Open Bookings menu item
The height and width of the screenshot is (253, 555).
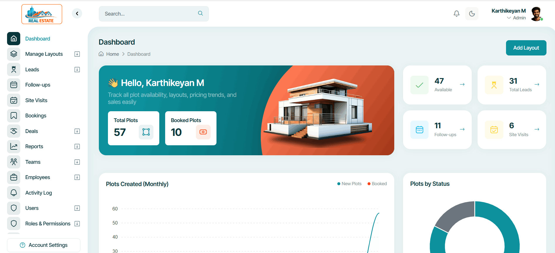coord(36,116)
